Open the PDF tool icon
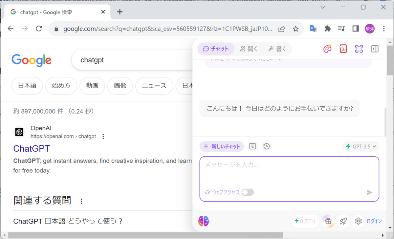This screenshot has width=394, height=239. [x=343, y=49]
